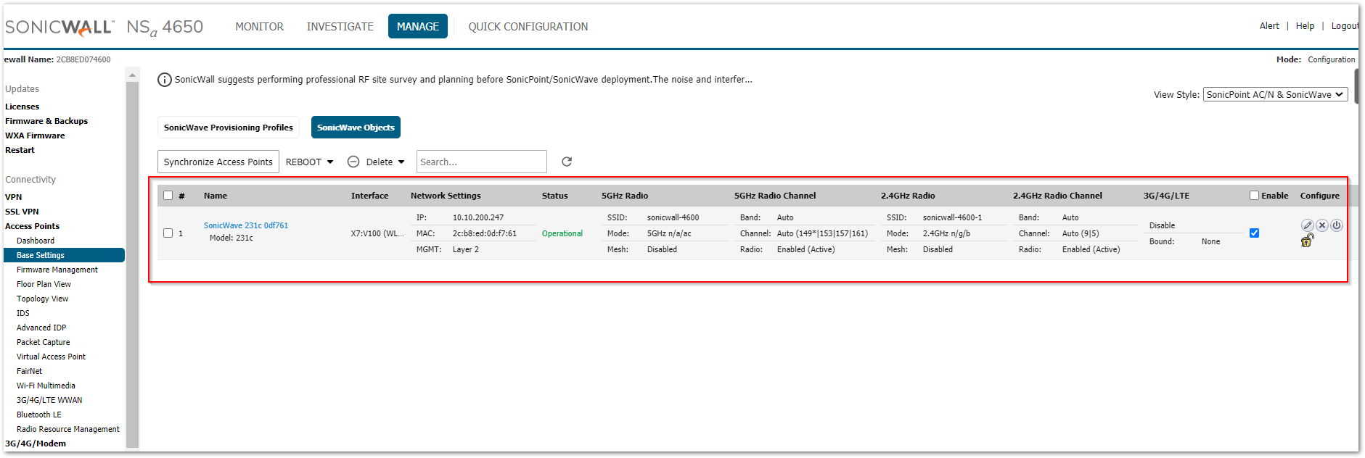
Task: Click the Logout link
Action: pos(1345,26)
